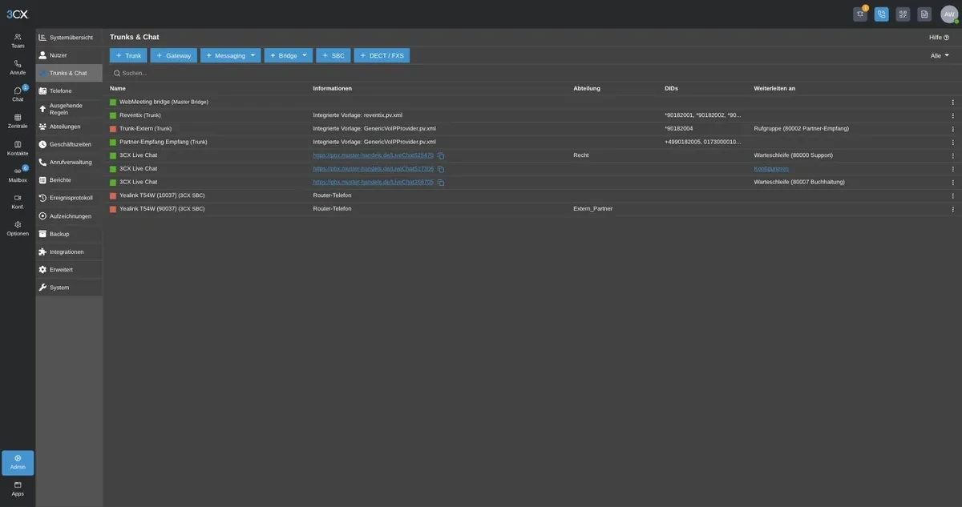Open three-dot menu for Reventix trunk row

953,115
